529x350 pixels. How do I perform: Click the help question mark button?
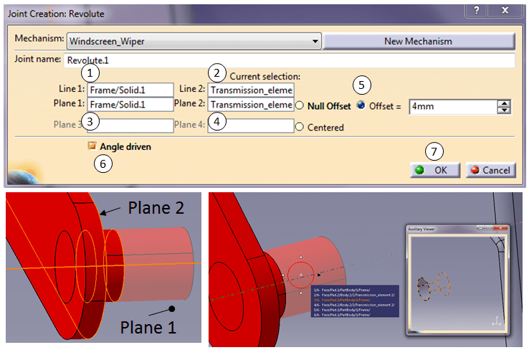[x=476, y=11]
